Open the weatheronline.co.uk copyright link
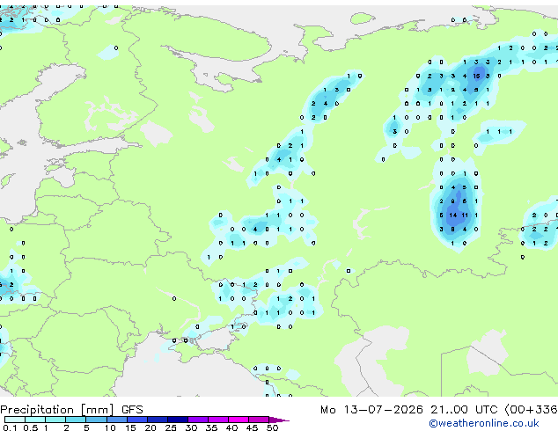This screenshot has width=558, height=431. click(x=484, y=423)
